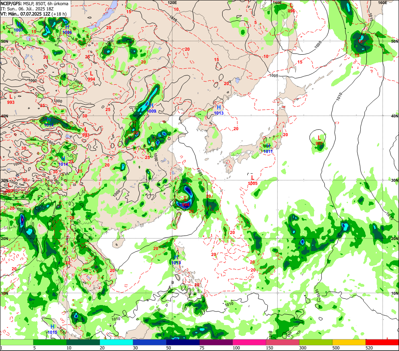Image resolution: width=399 pixels, height=351 pixels.
Task: Click the H 1013 high marker over Korea
Action: click(x=219, y=110)
